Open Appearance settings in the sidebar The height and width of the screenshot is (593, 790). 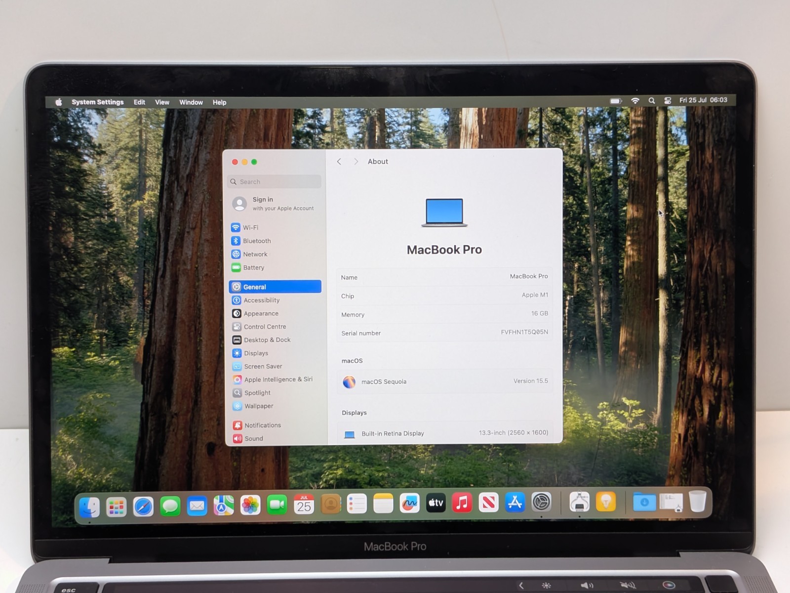[275, 314]
